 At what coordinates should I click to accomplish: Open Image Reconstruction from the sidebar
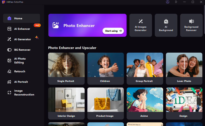click(24, 93)
